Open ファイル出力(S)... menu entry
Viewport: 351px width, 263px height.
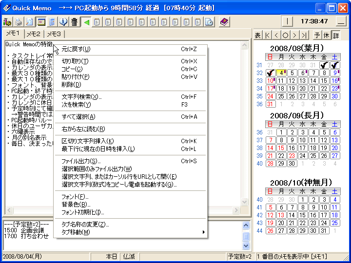pyautogui.click(x=131, y=161)
